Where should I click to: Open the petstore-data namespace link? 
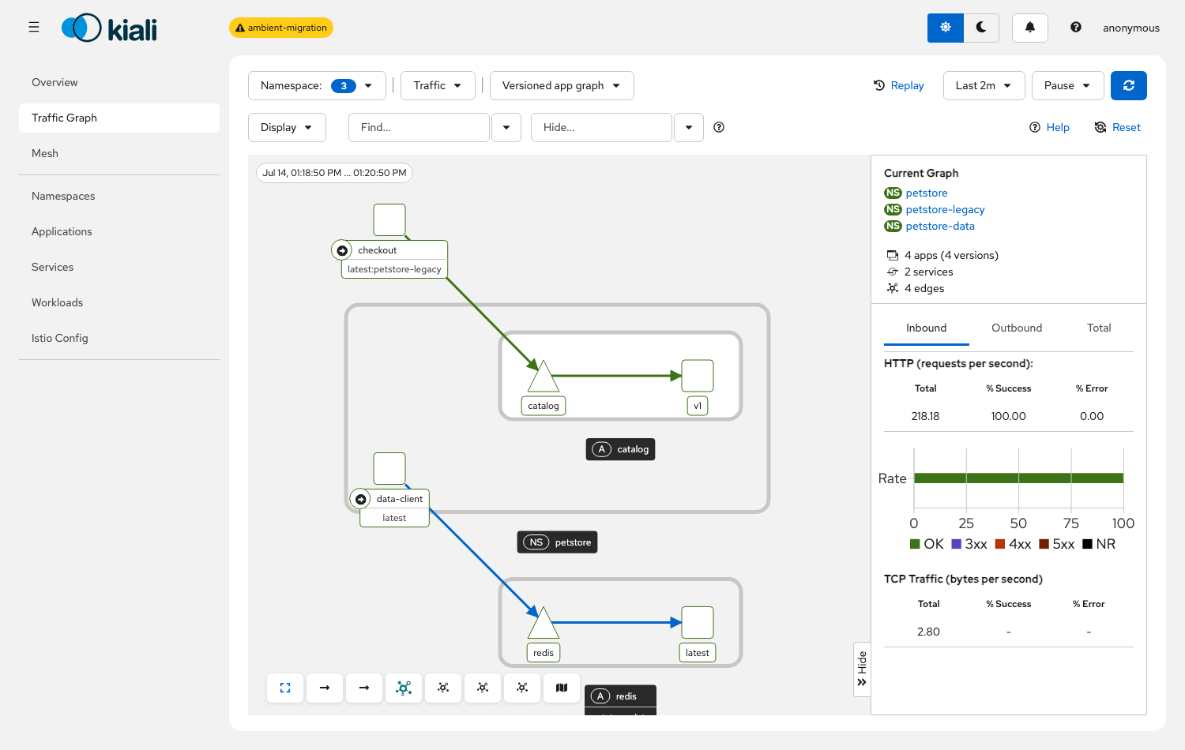click(940, 226)
